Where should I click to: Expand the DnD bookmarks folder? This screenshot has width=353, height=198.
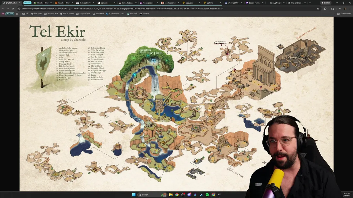pyautogui.click(x=26, y=13)
